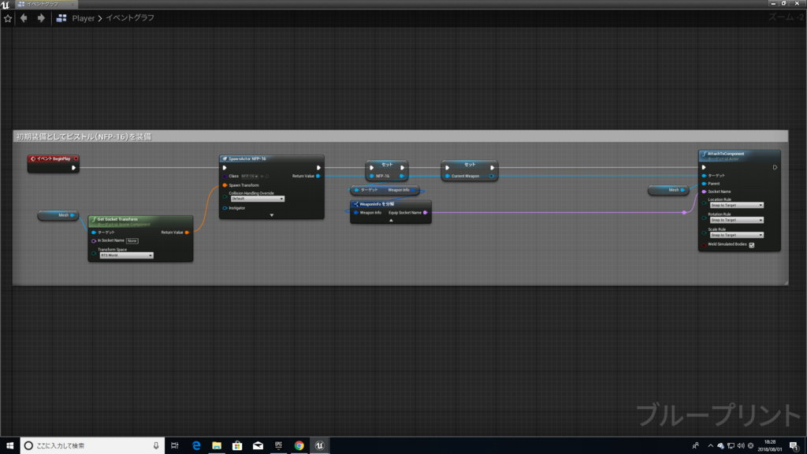Open the Rotation Rule Snap to Target dropdown
807x454 pixels.
(x=737, y=221)
